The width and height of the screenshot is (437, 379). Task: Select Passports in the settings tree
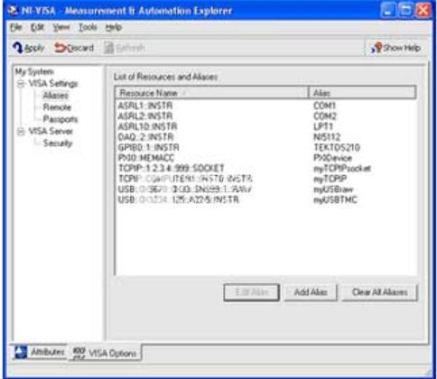60,119
